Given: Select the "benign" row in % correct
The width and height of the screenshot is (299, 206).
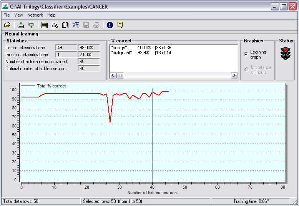Looking at the screenshot, I should 142,48.
